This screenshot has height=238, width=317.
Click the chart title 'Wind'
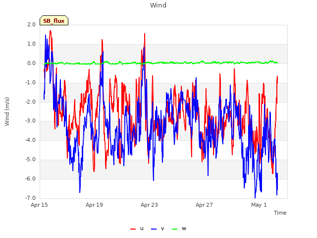click(x=158, y=5)
